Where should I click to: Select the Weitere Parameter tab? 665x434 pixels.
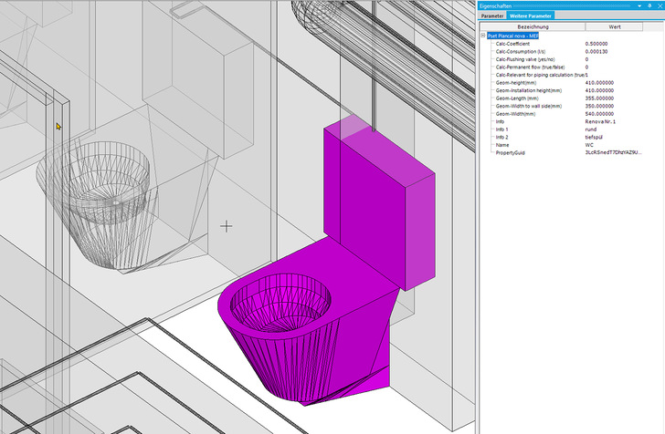pos(532,15)
